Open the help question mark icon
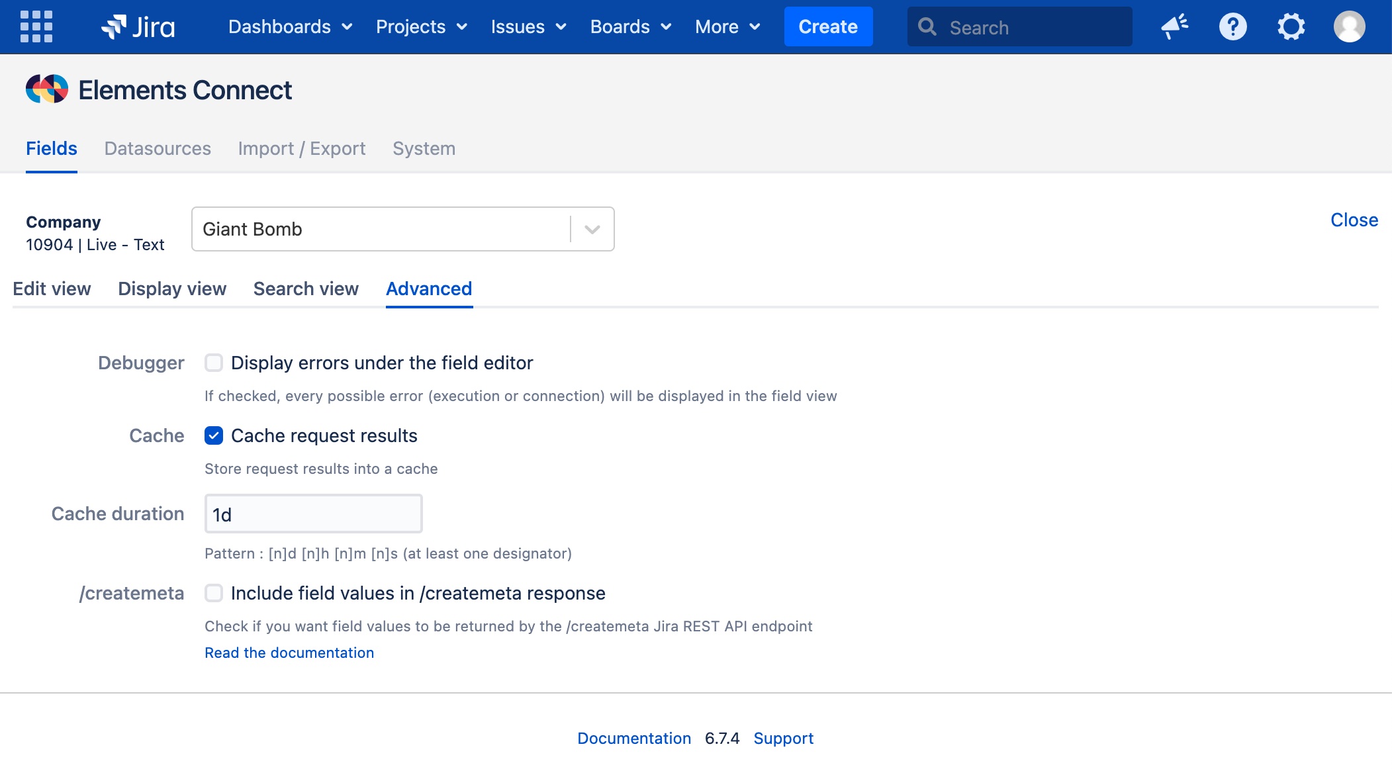Image resolution: width=1392 pixels, height=769 pixels. [x=1232, y=26]
